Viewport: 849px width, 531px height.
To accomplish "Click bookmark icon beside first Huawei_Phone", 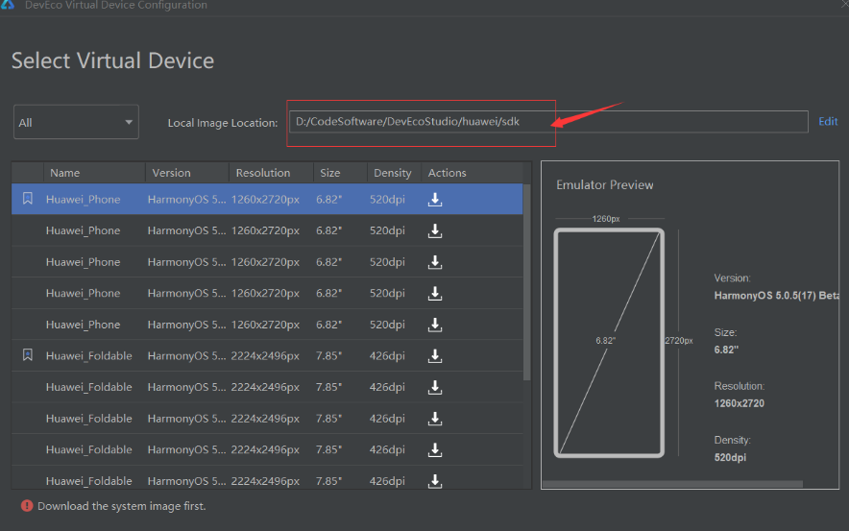I will (x=28, y=200).
